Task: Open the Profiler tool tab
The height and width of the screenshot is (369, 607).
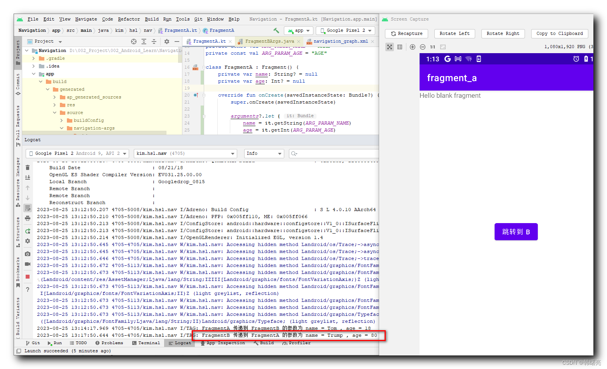Action: [297, 343]
